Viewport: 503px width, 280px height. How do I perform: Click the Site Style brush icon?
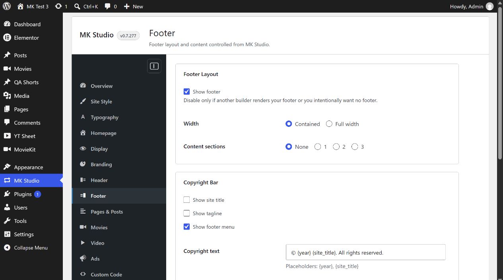83,101
